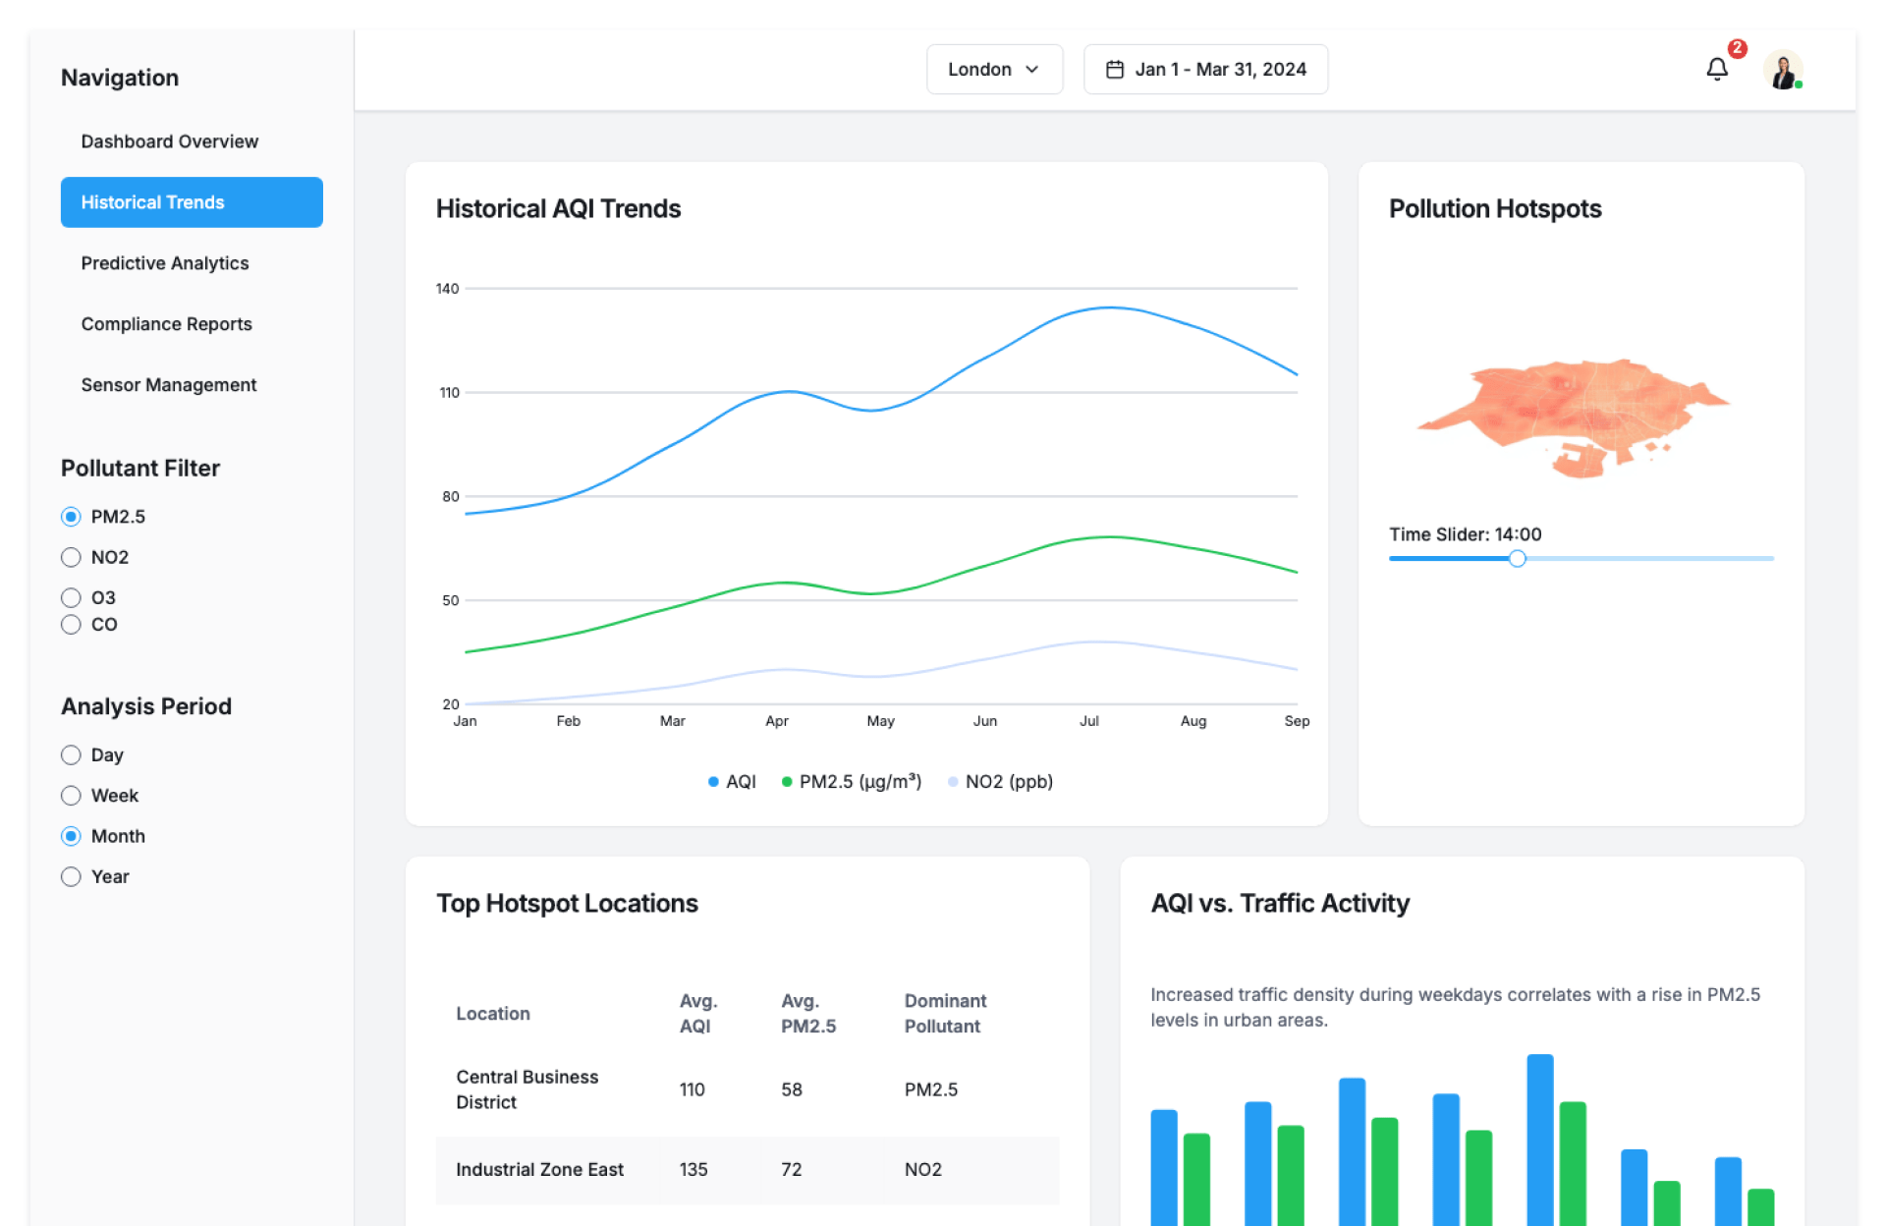Expand the dropdown chevron beside London

coord(1031,70)
